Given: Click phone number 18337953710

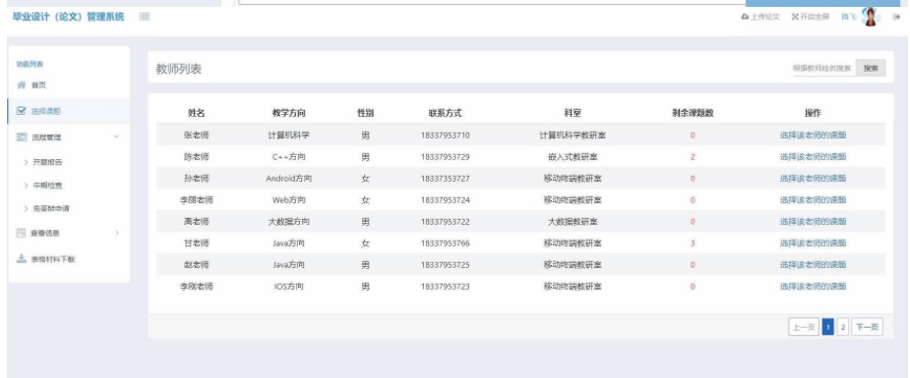Looking at the screenshot, I should 445,135.
